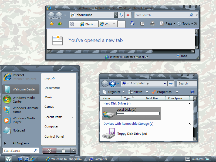The image size is (216, 162).
Task: Click the RSS Feeds icon
Action: tap(142, 24)
